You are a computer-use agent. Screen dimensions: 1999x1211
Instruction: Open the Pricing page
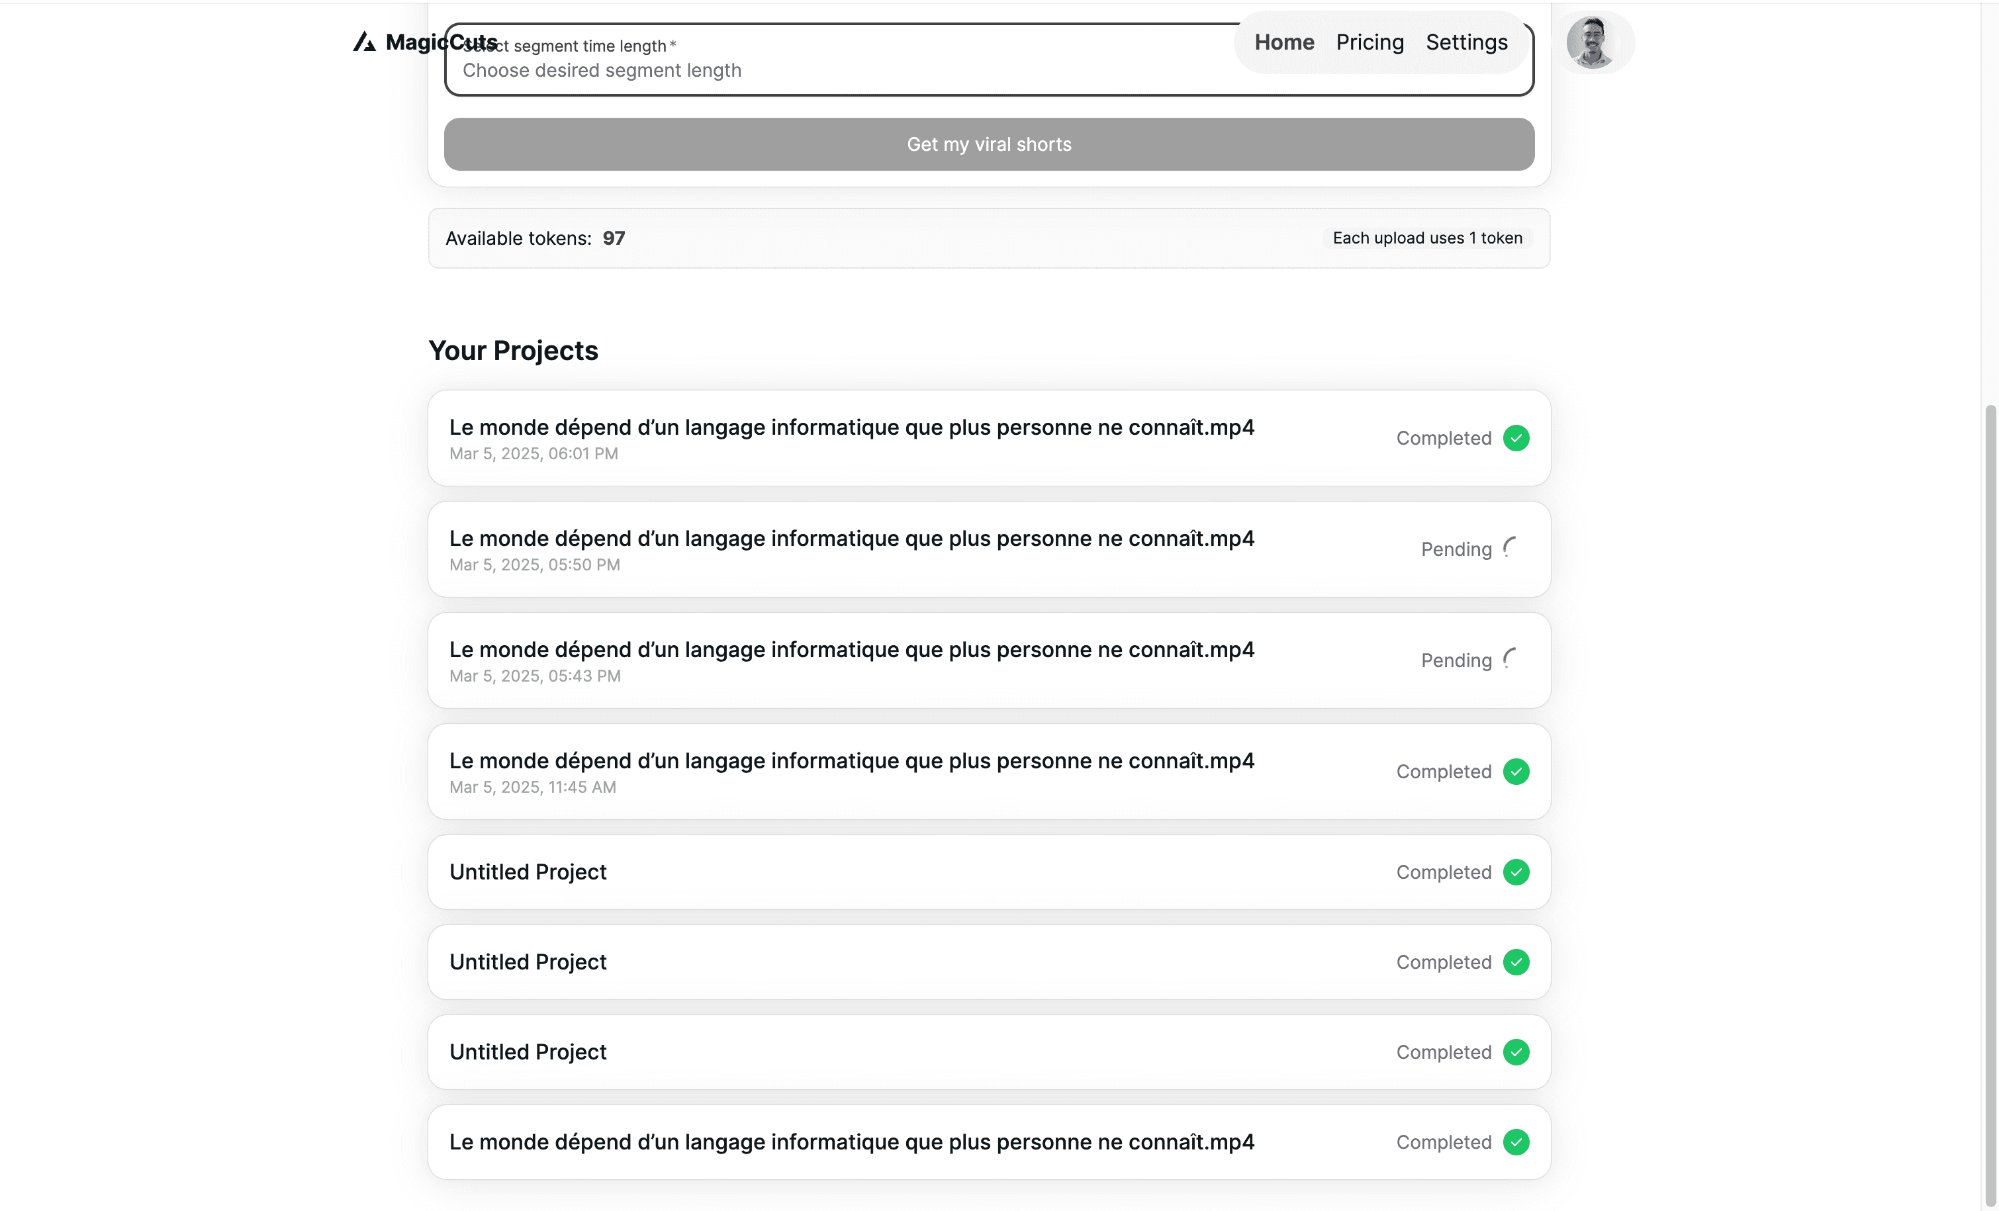pyautogui.click(x=1370, y=42)
